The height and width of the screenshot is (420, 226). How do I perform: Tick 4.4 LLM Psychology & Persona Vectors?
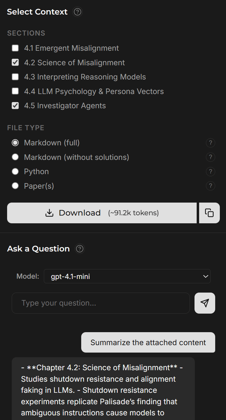point(15,91)
